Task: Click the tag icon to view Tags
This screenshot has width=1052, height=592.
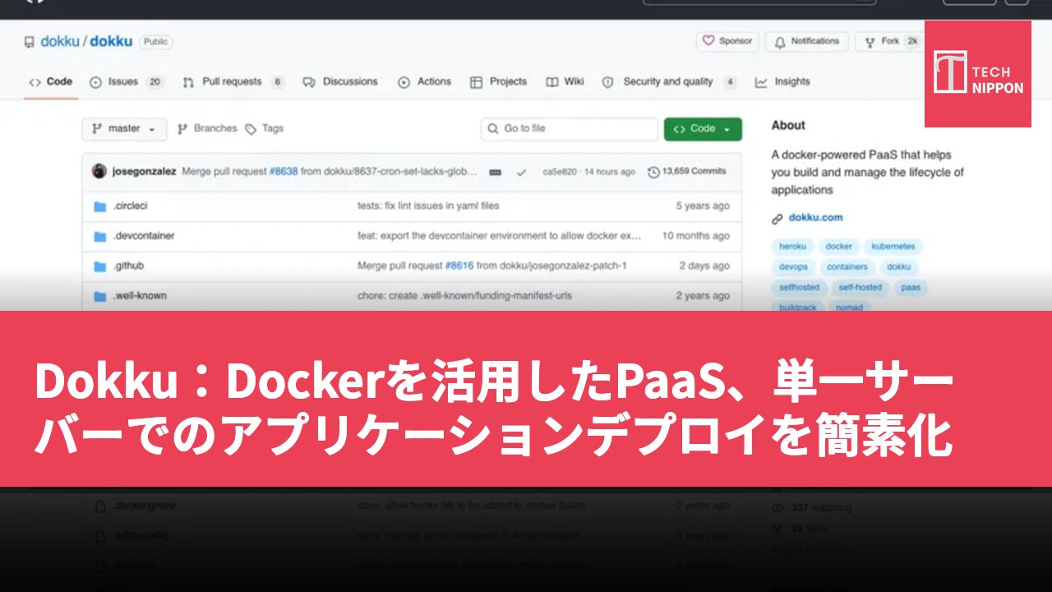Action: pyautogui.click(x=251, y=129)
